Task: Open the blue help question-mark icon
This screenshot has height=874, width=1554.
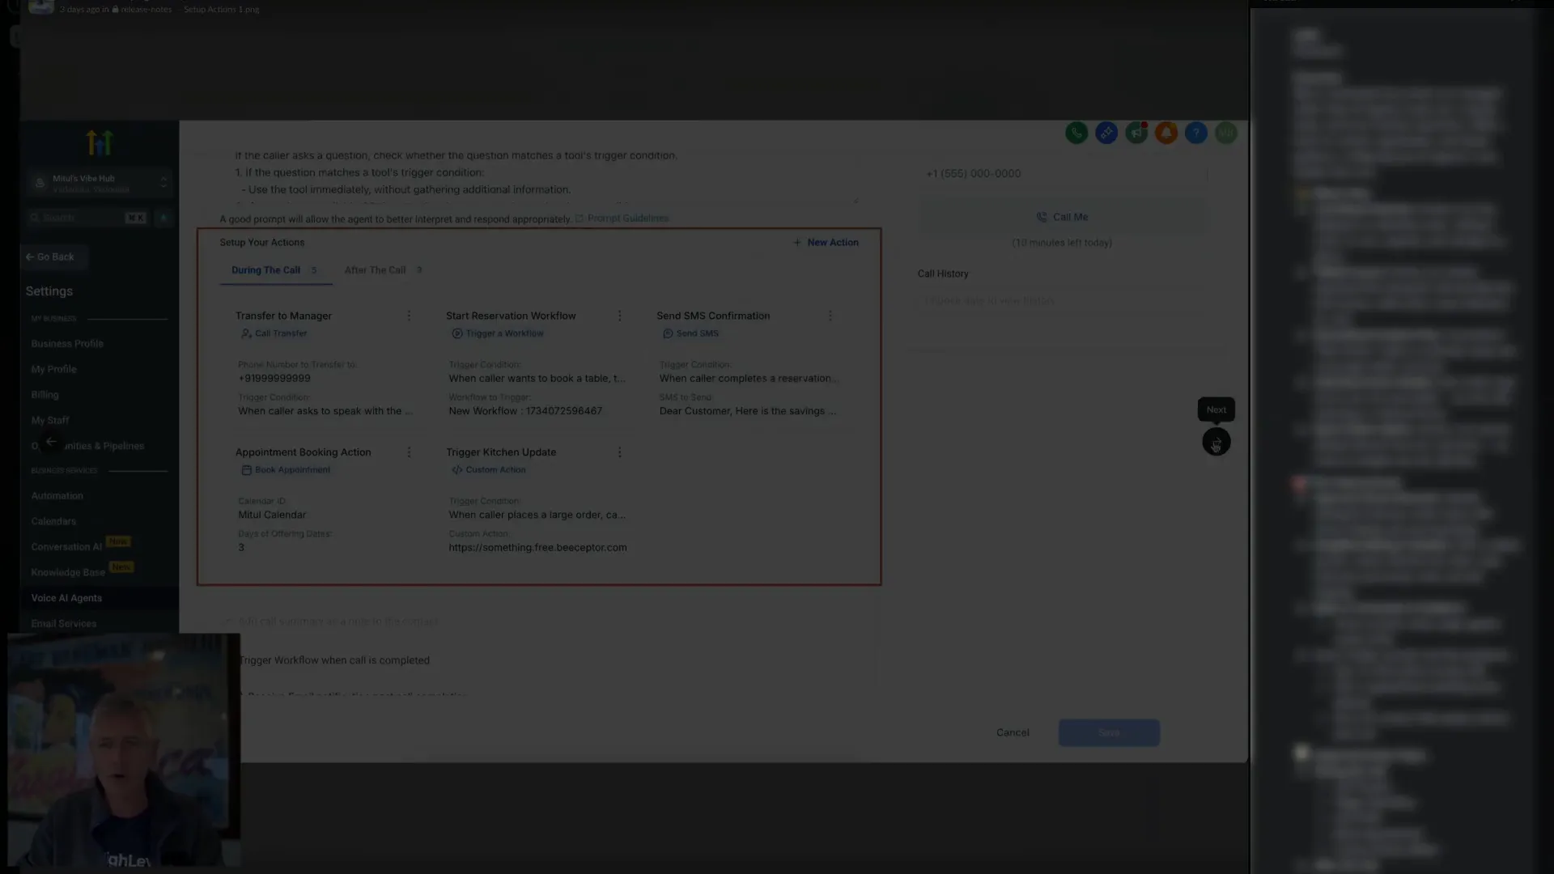Action: pos(1196,133)
